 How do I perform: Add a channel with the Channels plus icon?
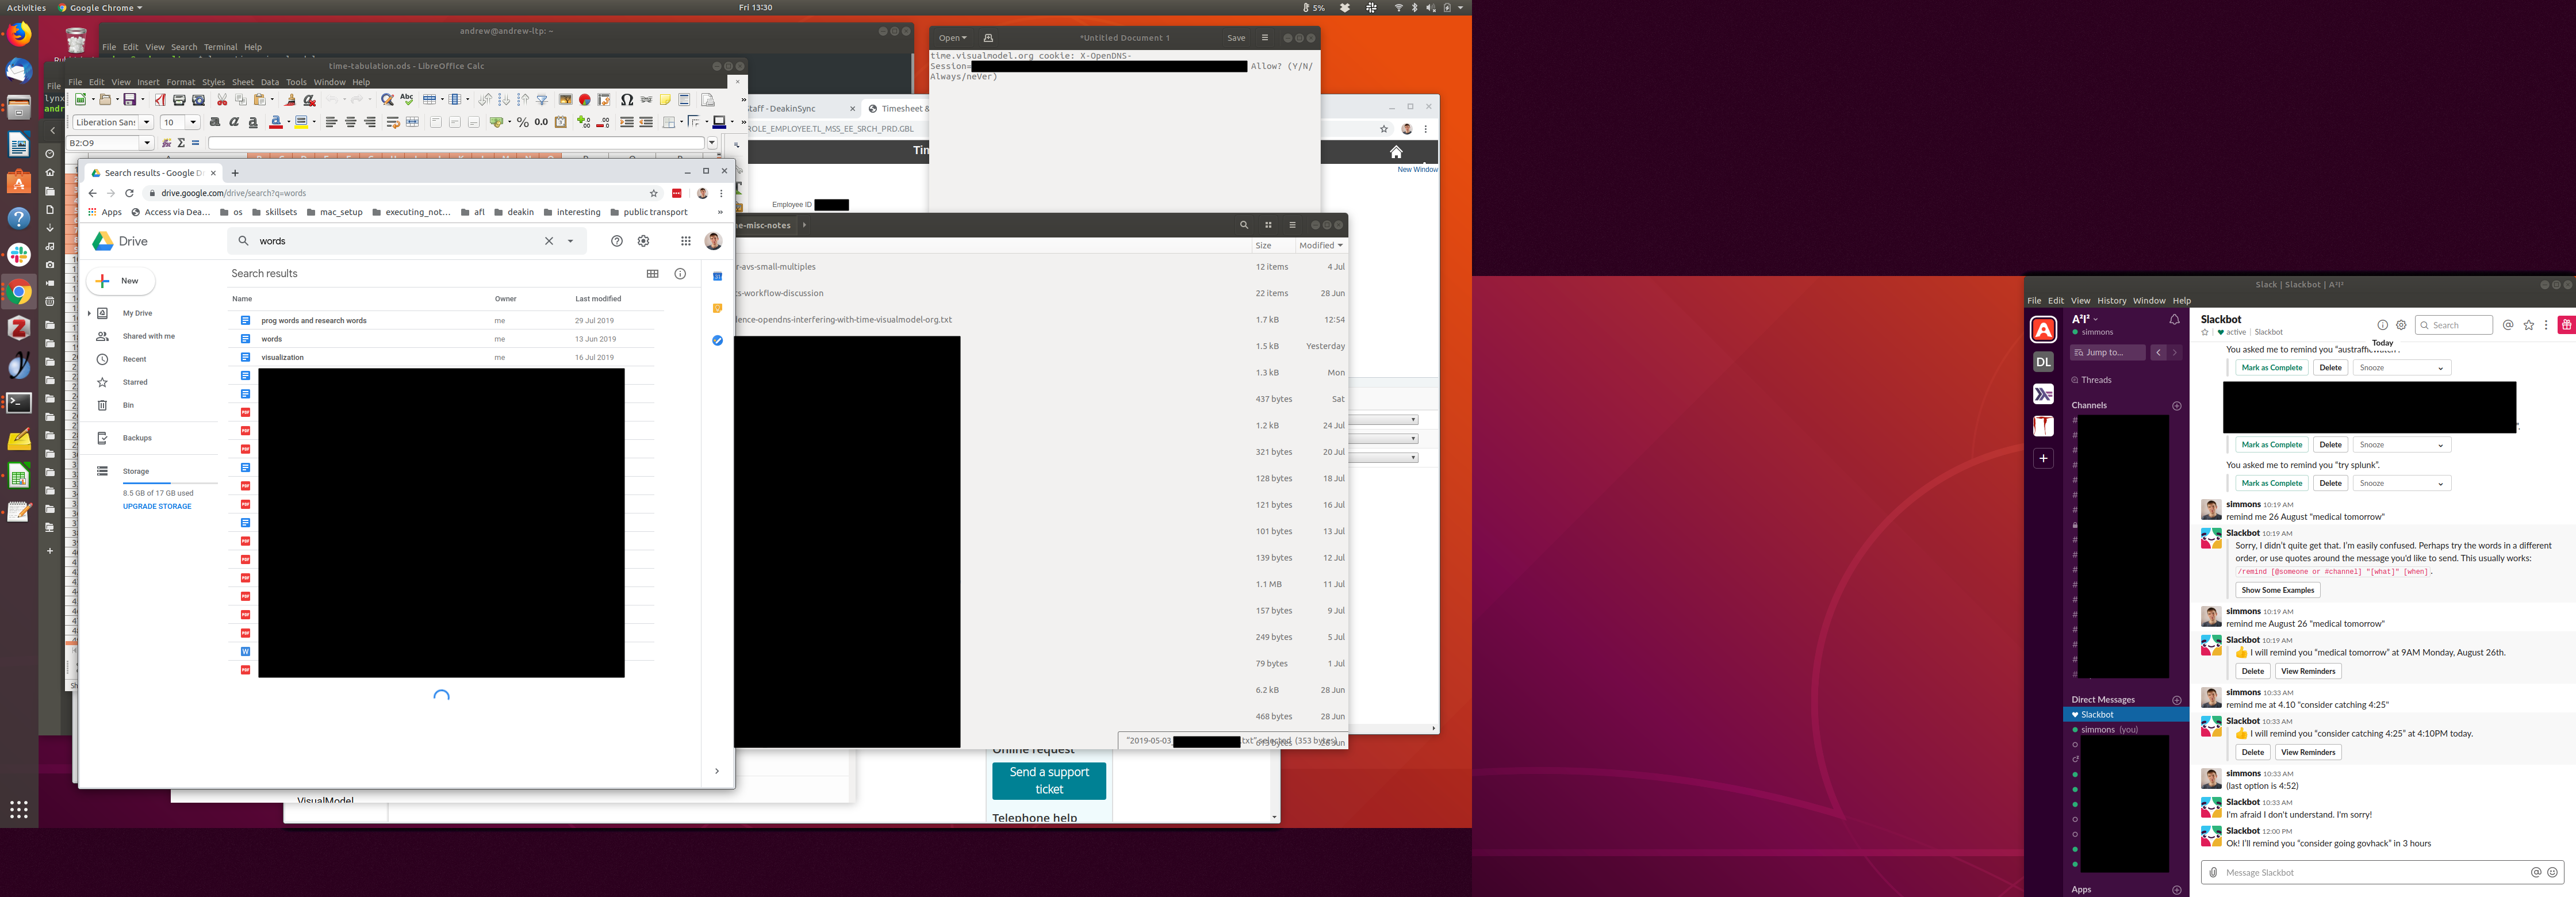pyautogui.click(x=2177, y=406)
